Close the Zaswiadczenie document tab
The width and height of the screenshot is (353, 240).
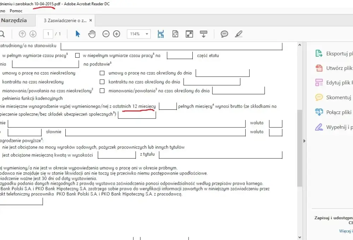pos(90,20)
